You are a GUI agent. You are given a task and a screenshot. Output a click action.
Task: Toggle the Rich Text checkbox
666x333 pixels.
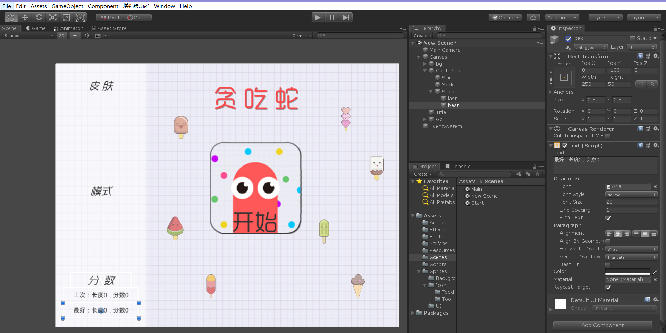pos(608,218)
